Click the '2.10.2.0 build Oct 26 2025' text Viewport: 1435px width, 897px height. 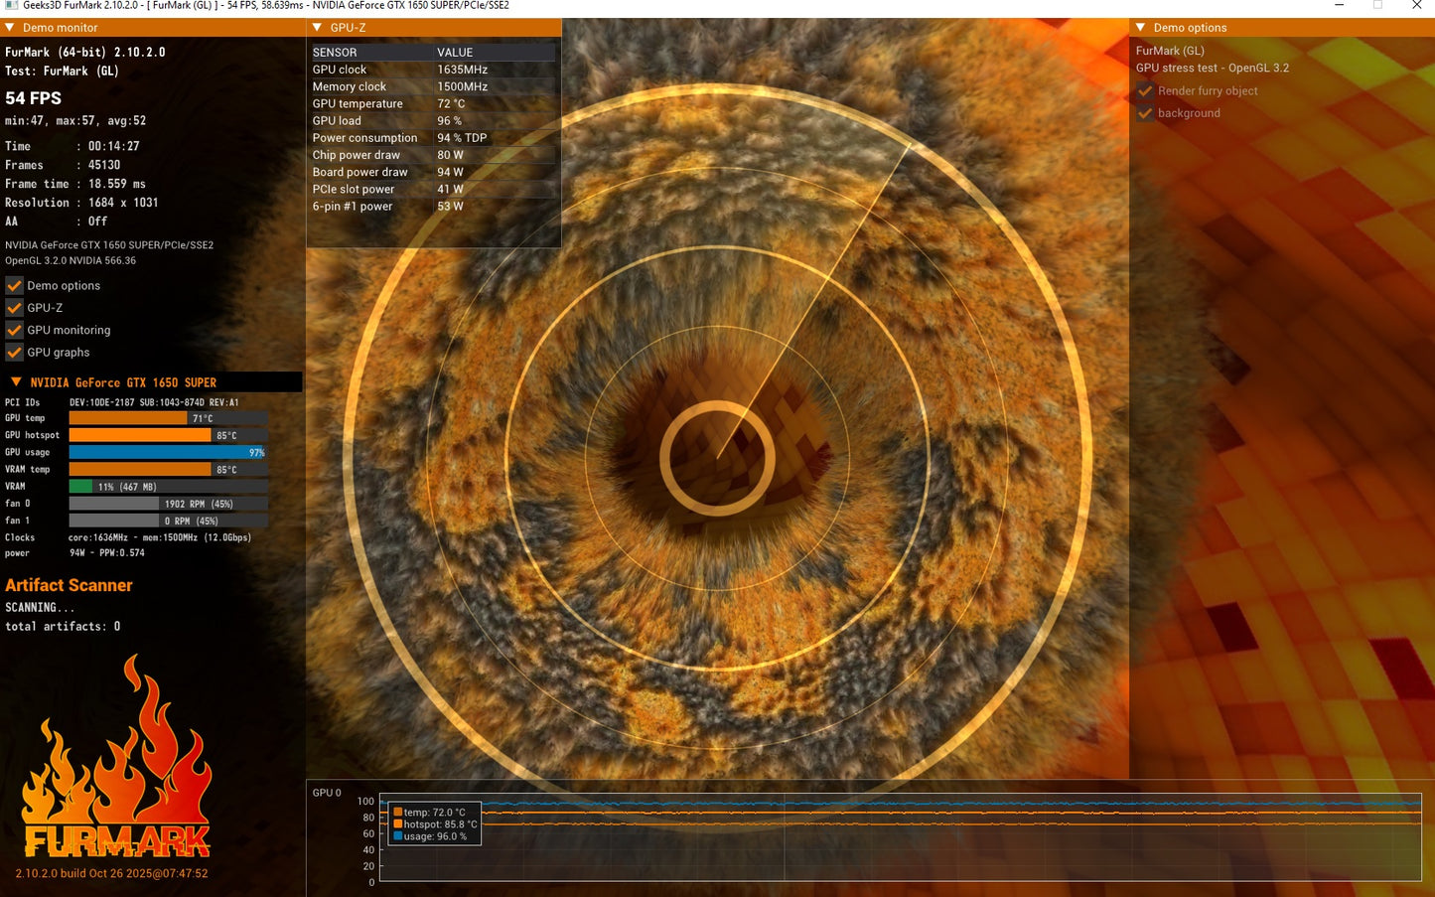click(x=112, y=874)
